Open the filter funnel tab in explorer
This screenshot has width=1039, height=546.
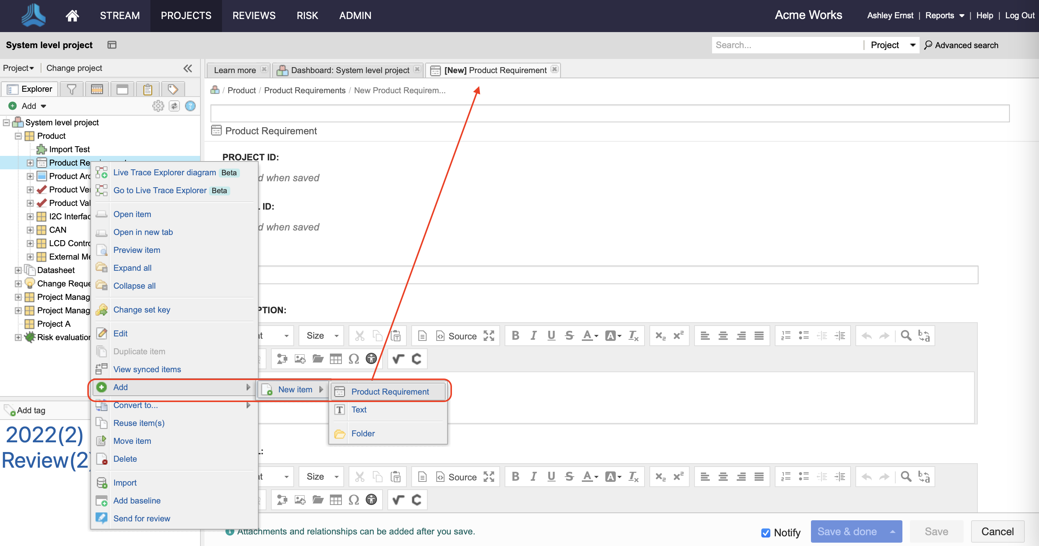click(71, 89)
